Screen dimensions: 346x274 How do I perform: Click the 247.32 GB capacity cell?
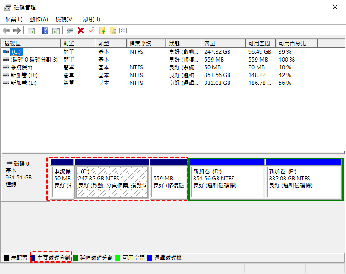tap(218, 51)
